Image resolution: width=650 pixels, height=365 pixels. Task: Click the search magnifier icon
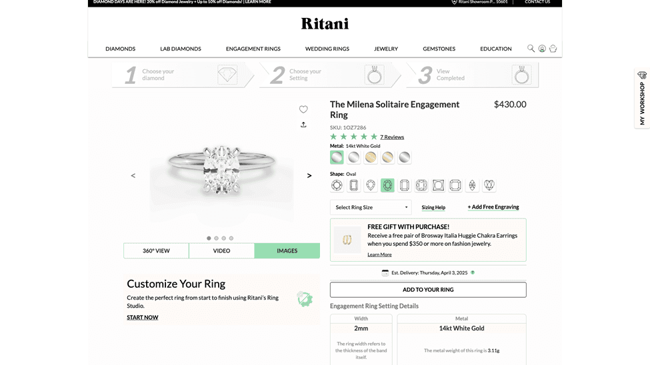click(531, 49)
